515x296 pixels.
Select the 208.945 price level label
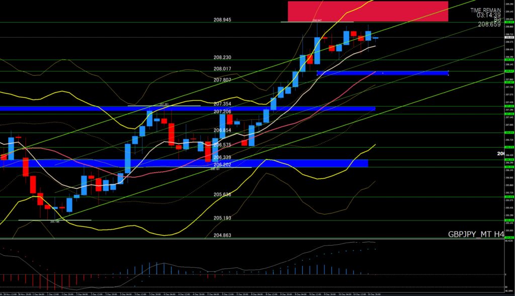tap(222, 20)
